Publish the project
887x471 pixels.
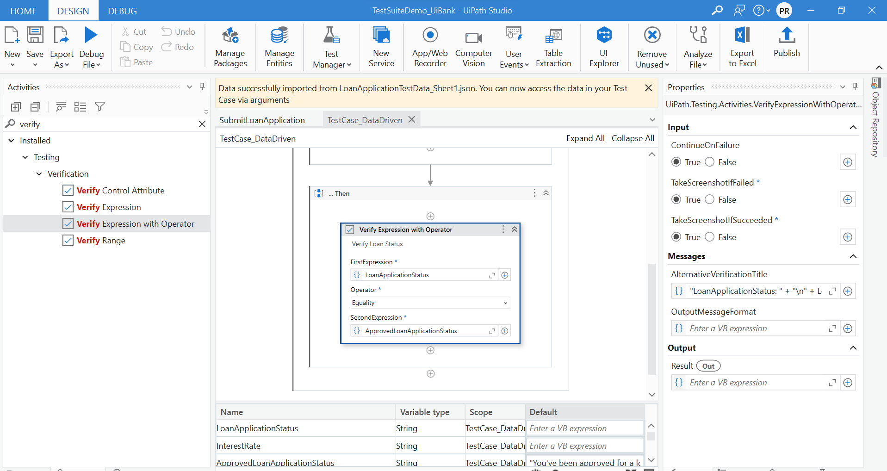[x=787, y=42]
